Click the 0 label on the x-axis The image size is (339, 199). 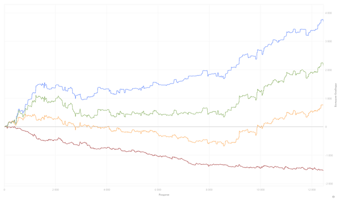pos(4,189)
